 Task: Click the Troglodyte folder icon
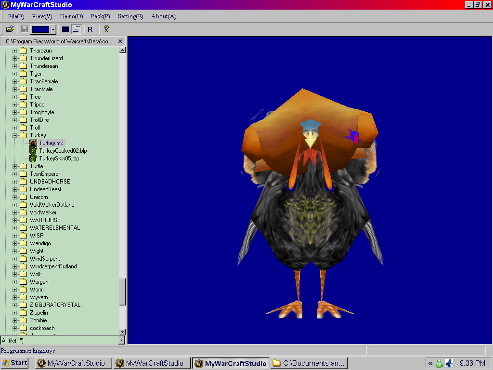(x=23, y=112)
